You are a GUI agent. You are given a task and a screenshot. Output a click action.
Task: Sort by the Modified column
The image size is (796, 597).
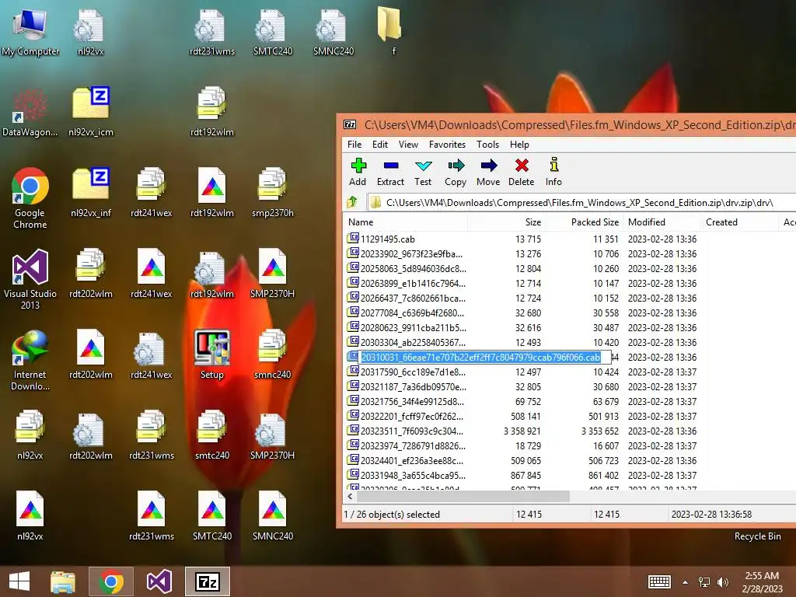coord(662,222)
